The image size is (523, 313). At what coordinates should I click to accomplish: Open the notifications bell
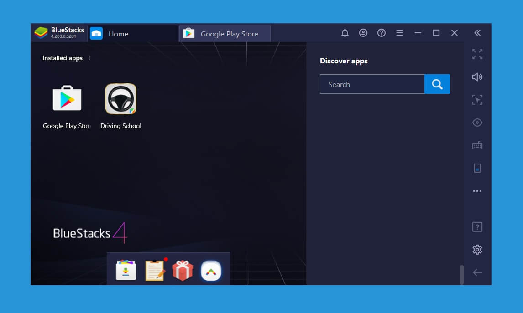click(x=345, y=33)
